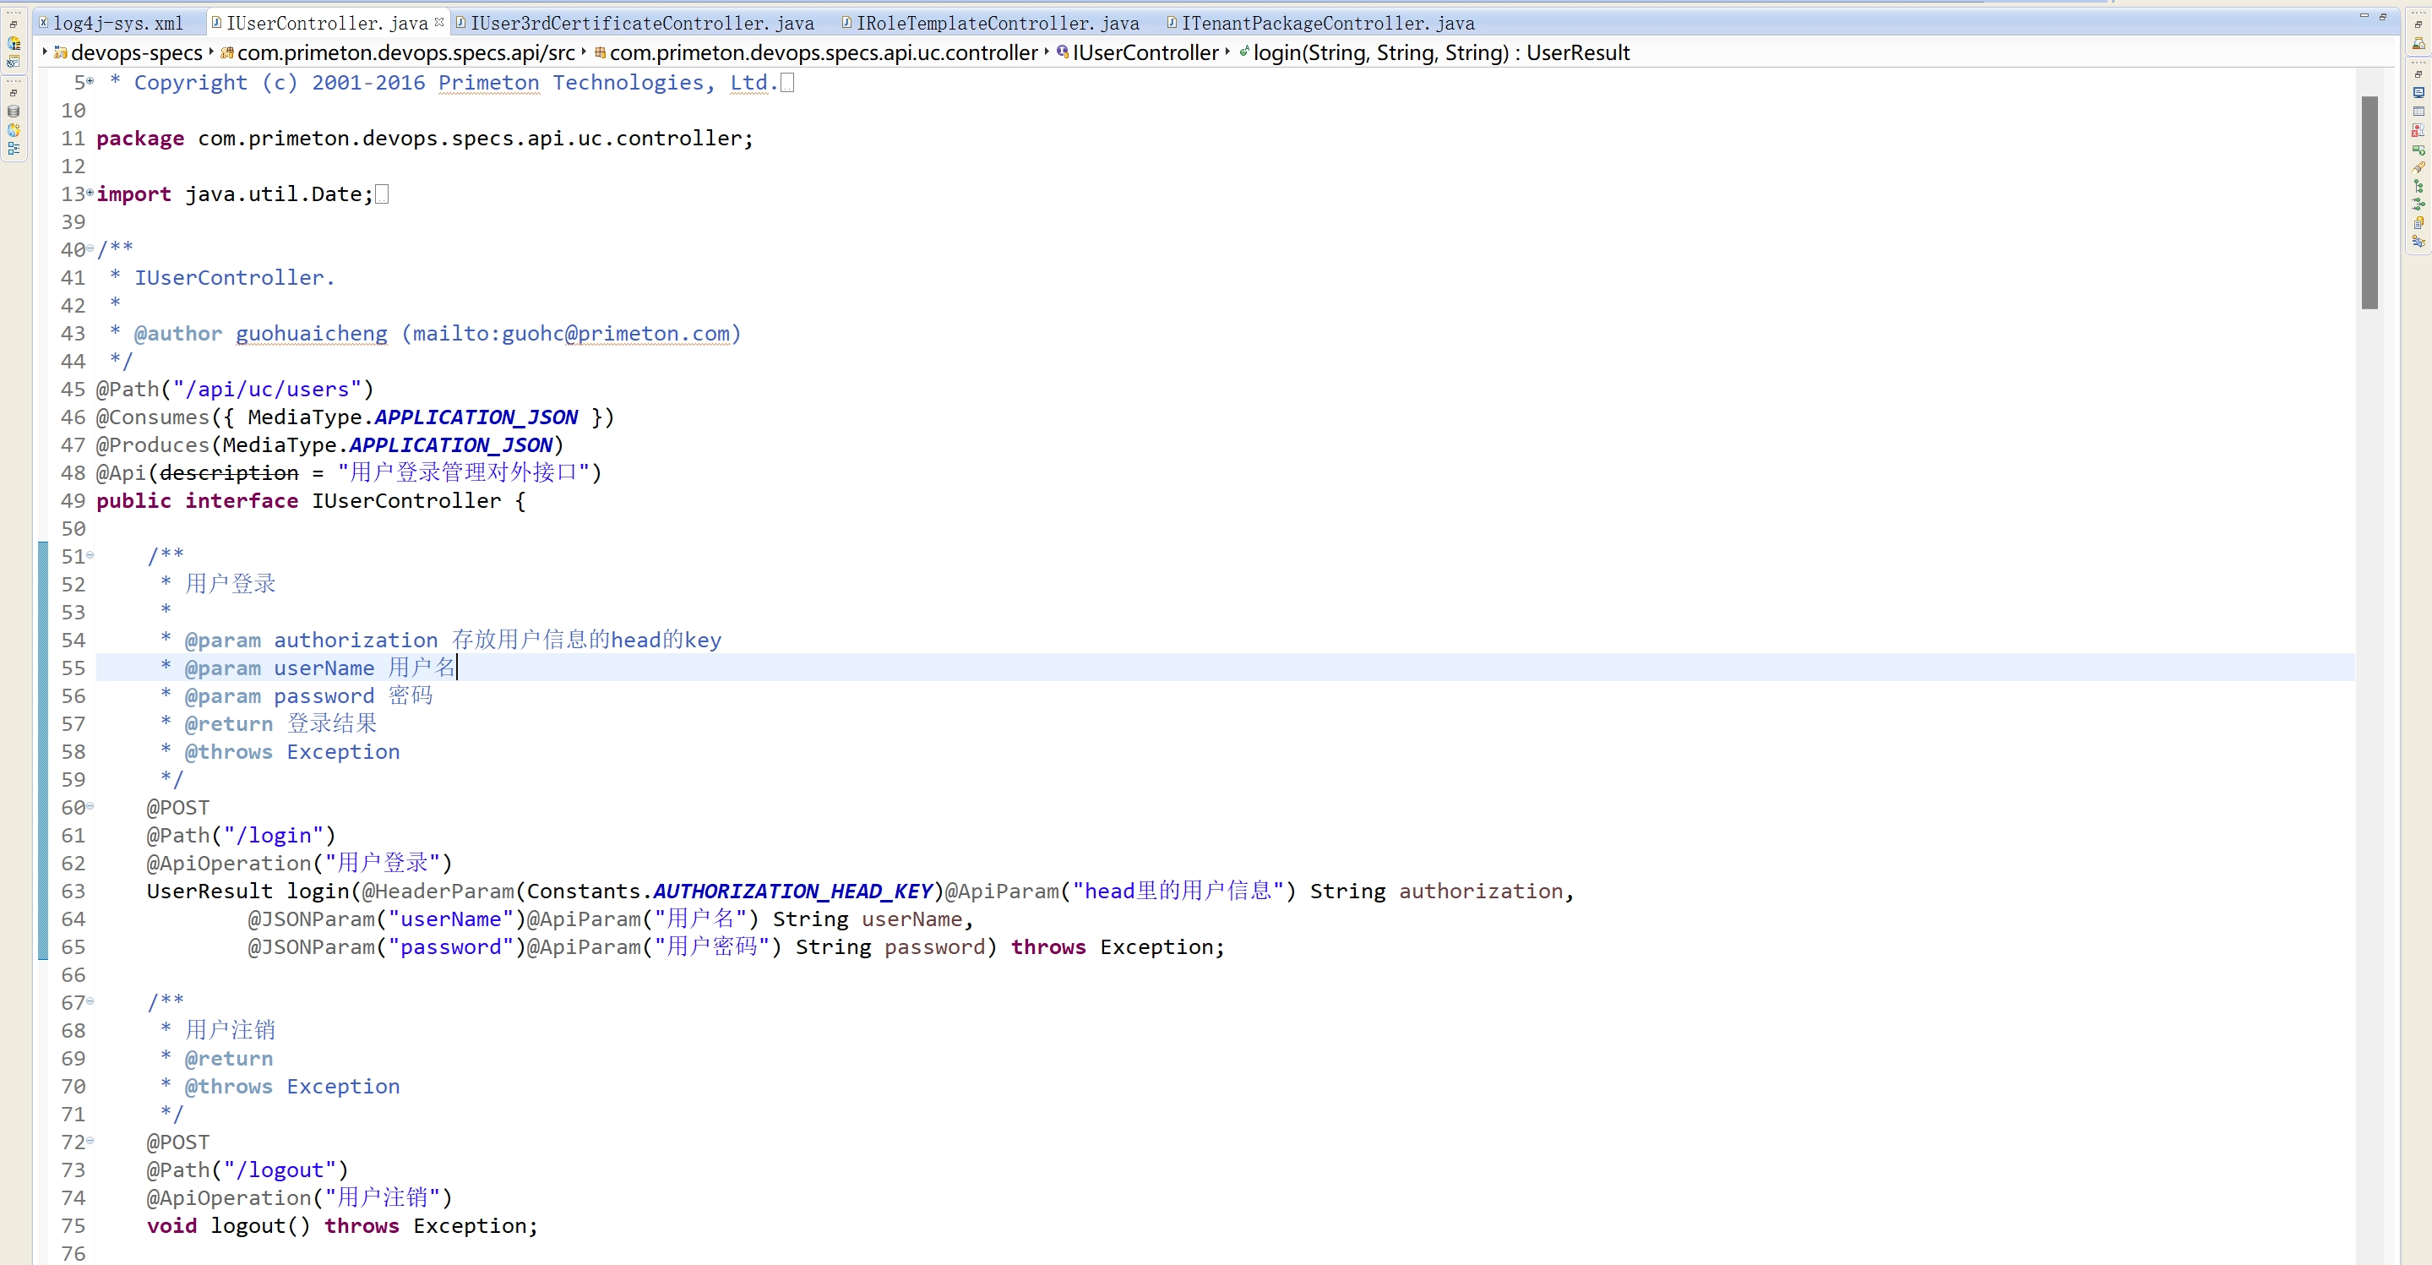The width and height of the screenshot is (2432, 1265).
Task: Collapse the Javadoc block at line 51
Action: [x=90, y=554]
